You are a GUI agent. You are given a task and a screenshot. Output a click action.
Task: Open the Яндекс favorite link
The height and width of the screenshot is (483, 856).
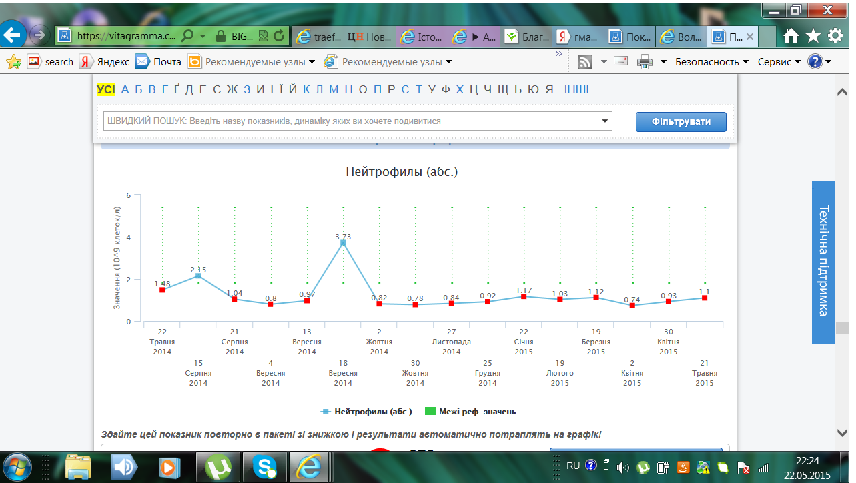[x=105, y=62]
